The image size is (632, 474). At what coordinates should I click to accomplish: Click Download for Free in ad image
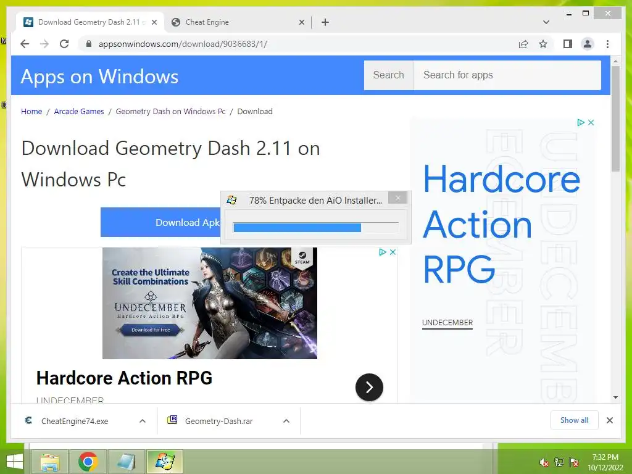point(151,330)
